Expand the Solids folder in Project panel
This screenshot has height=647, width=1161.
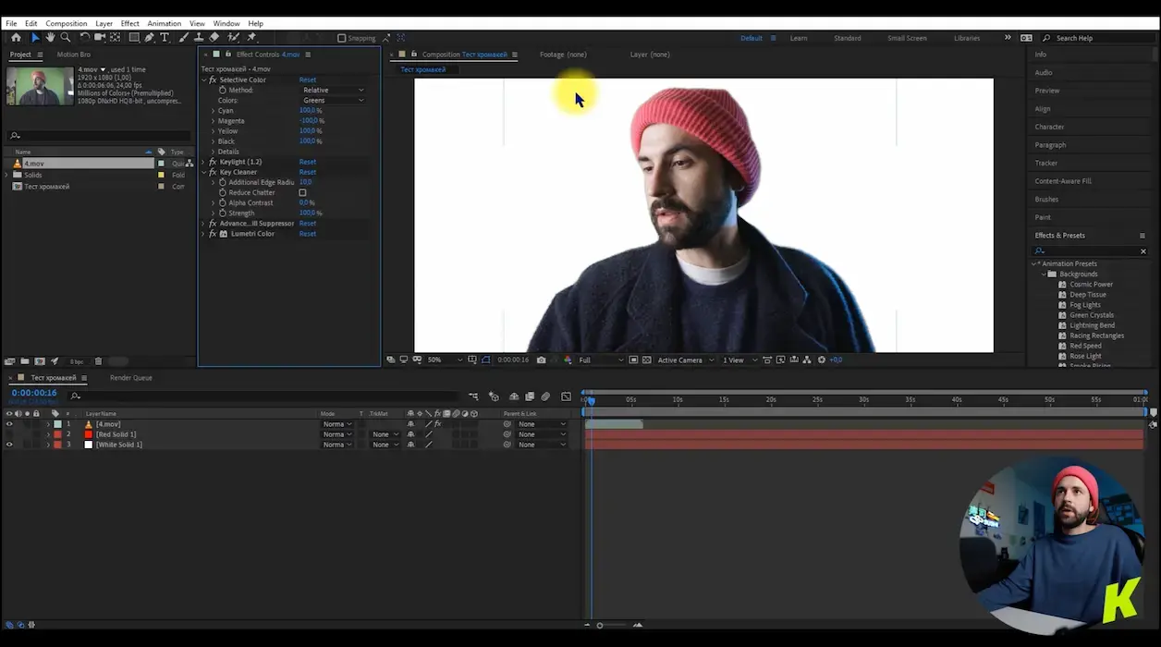7,175
